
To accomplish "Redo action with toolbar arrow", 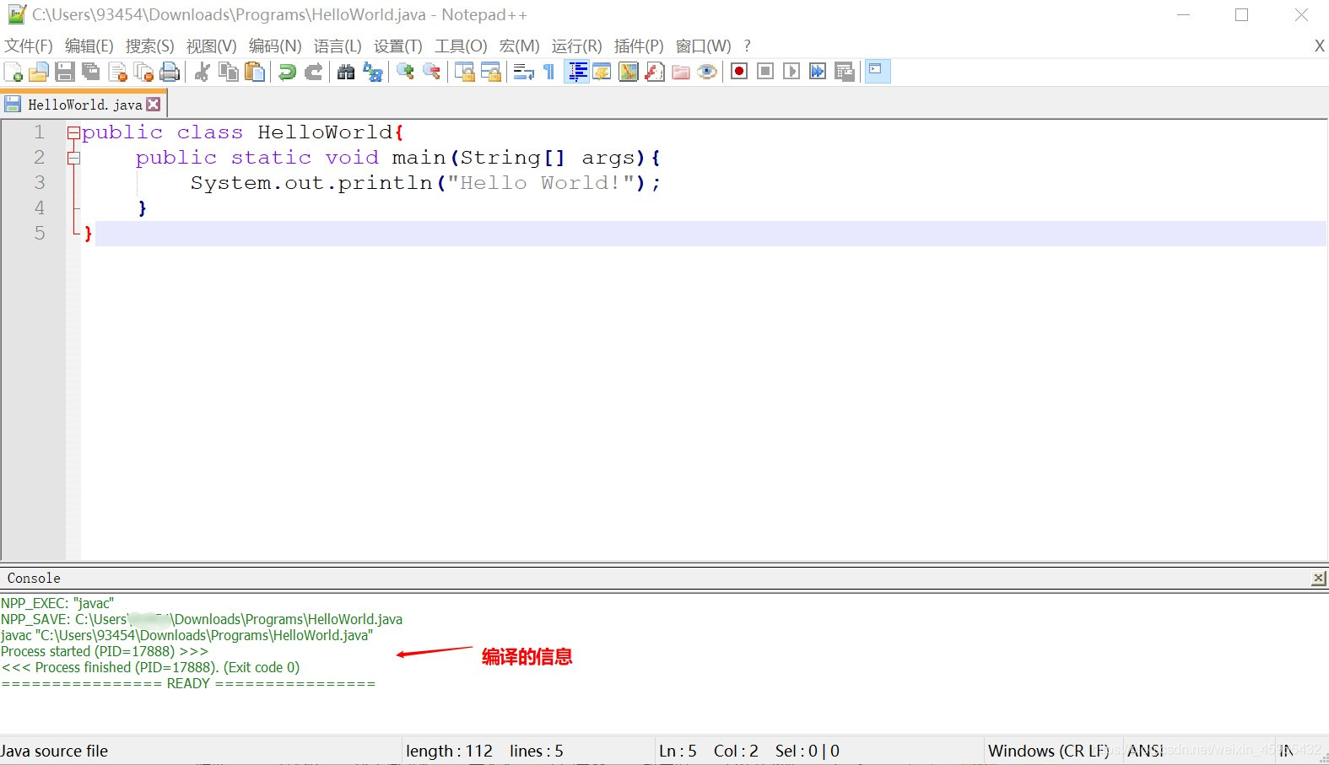I will 313,72.
